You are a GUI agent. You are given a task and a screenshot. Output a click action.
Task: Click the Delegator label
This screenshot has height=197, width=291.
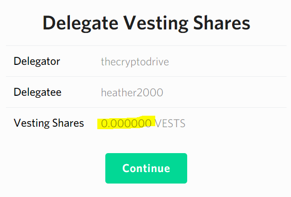(x=37, y=61)
